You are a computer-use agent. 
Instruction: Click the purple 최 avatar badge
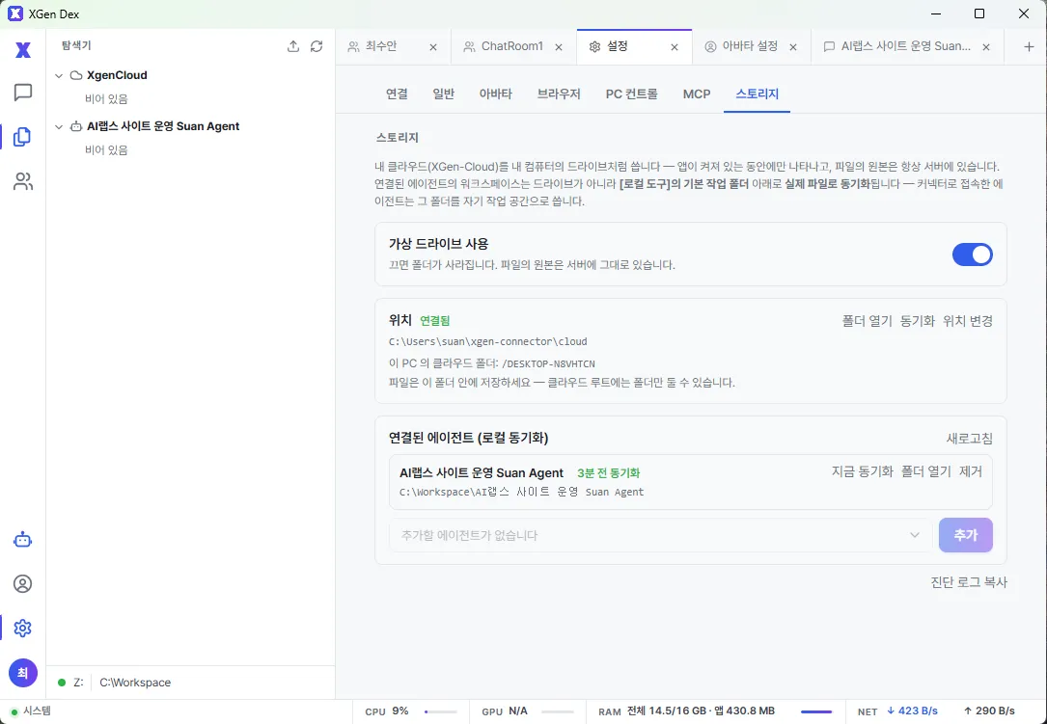click(23, 673)
